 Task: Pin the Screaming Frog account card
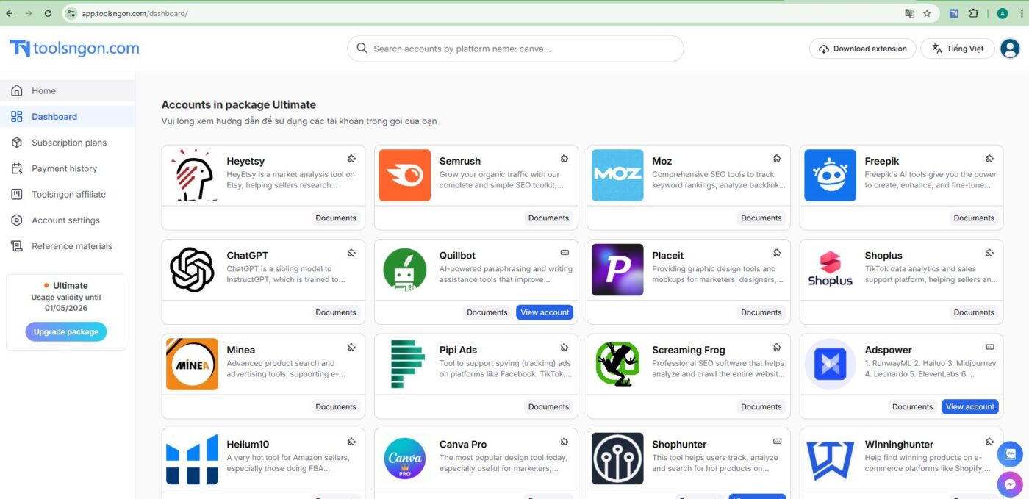777,347
